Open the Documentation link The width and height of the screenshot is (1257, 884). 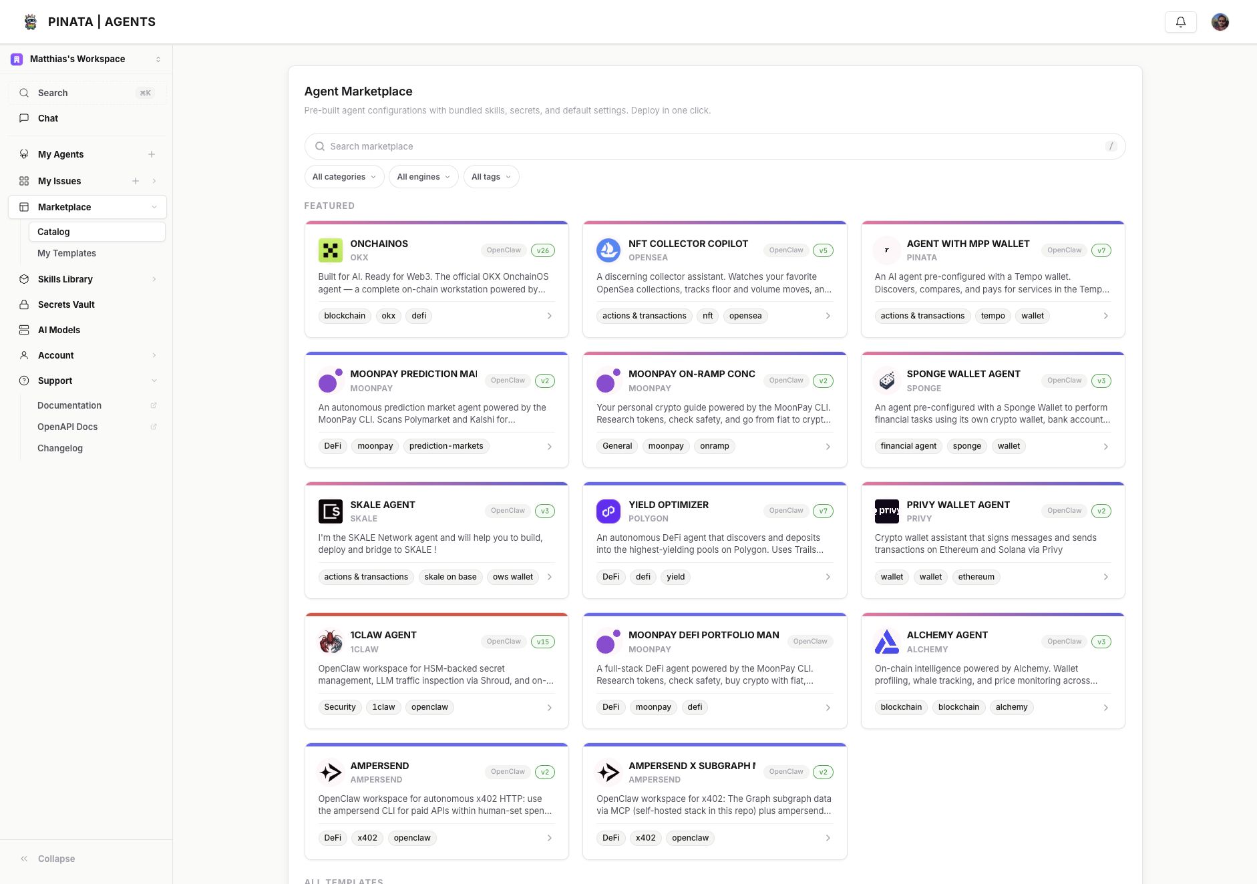[69, 405]
